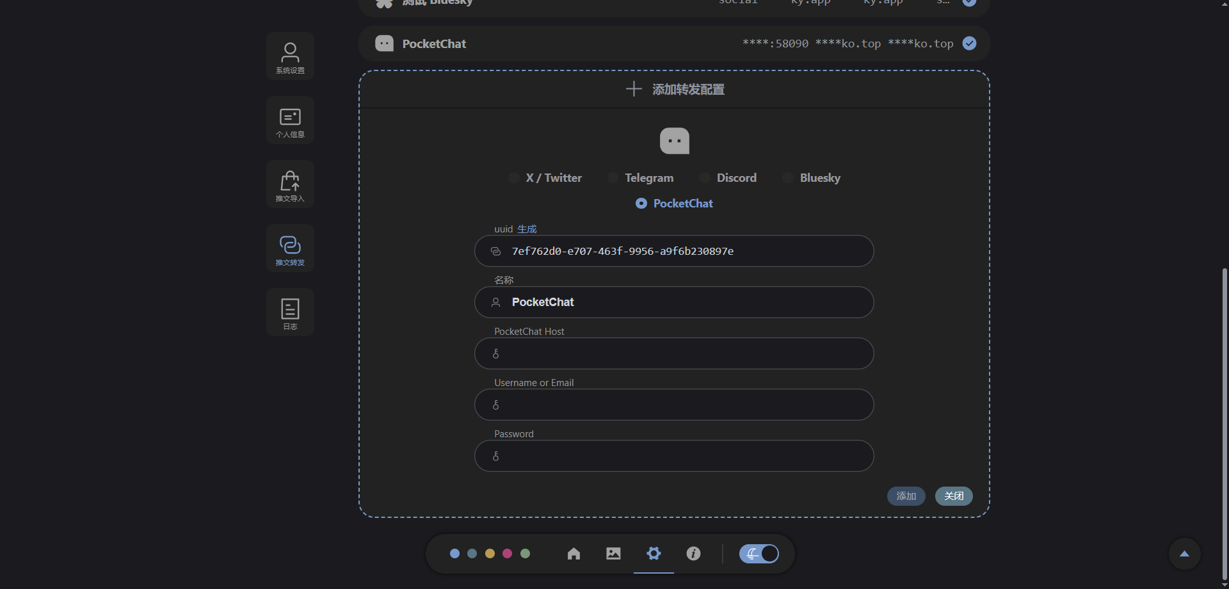Open the image gallery icon in dock
The image size is (1229, 589).
pos(613,554)
